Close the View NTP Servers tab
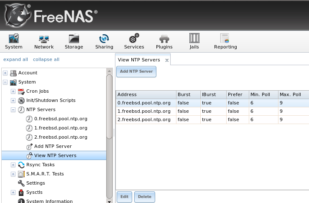The height and width of the screenshot is (203, 309). pos(167,60)
